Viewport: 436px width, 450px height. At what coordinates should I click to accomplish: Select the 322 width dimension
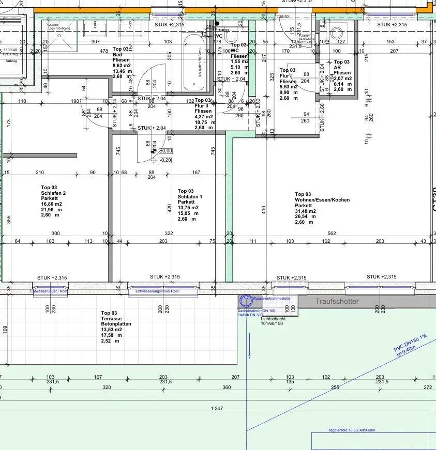[x=169, y=234]
